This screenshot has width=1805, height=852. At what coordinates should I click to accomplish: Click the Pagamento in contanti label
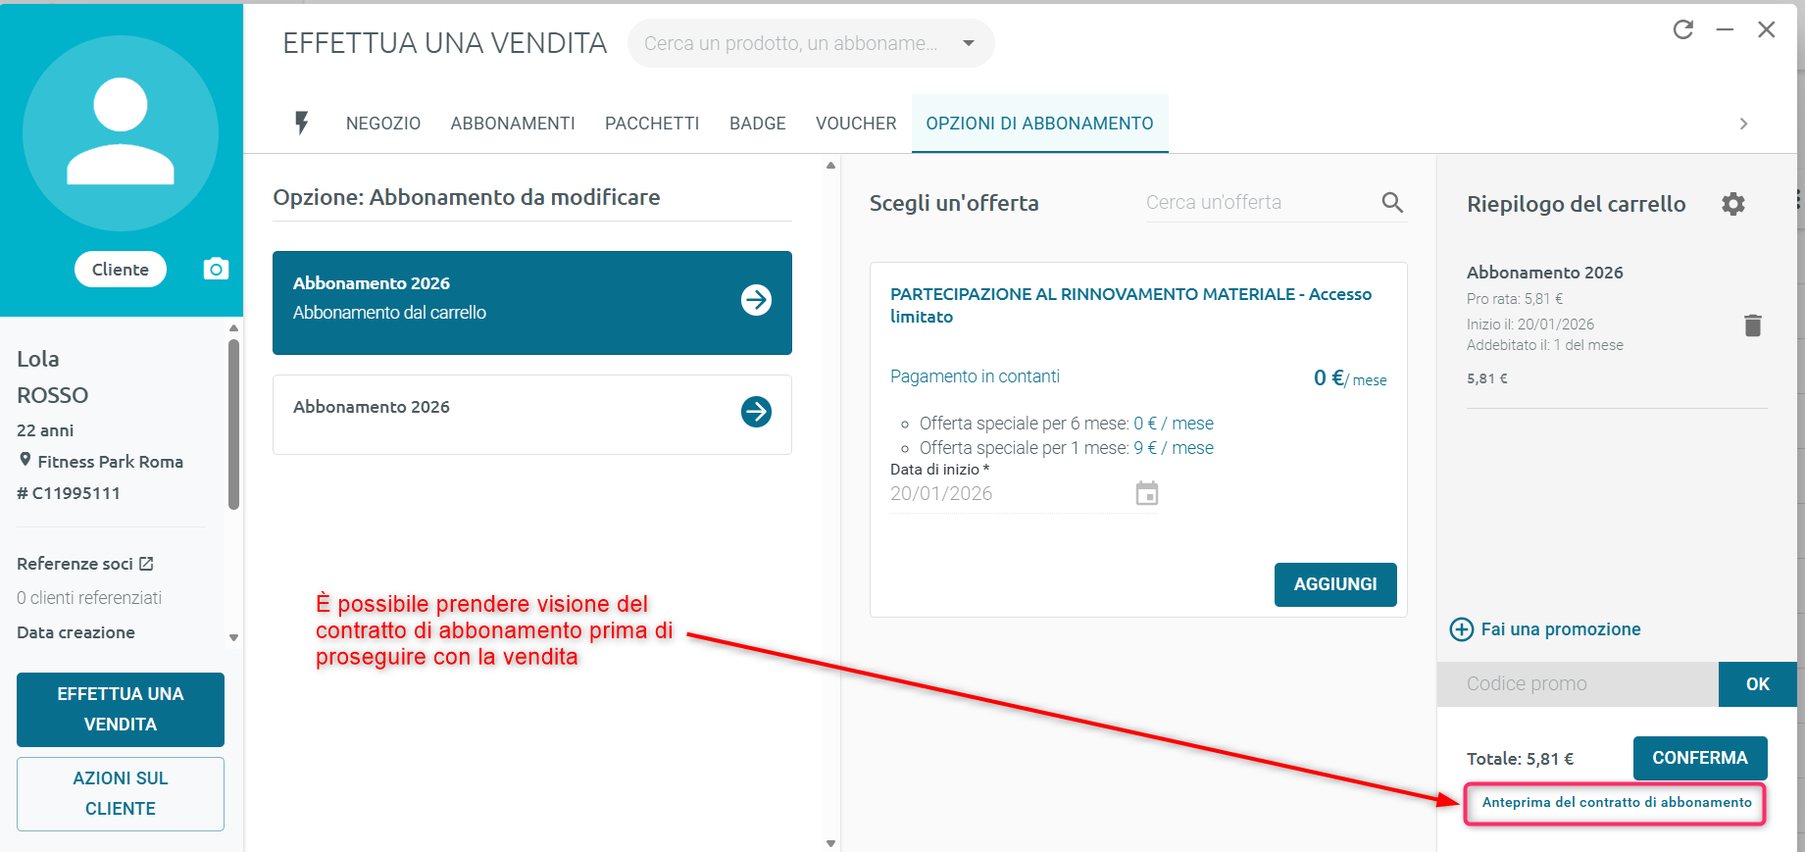975,376
